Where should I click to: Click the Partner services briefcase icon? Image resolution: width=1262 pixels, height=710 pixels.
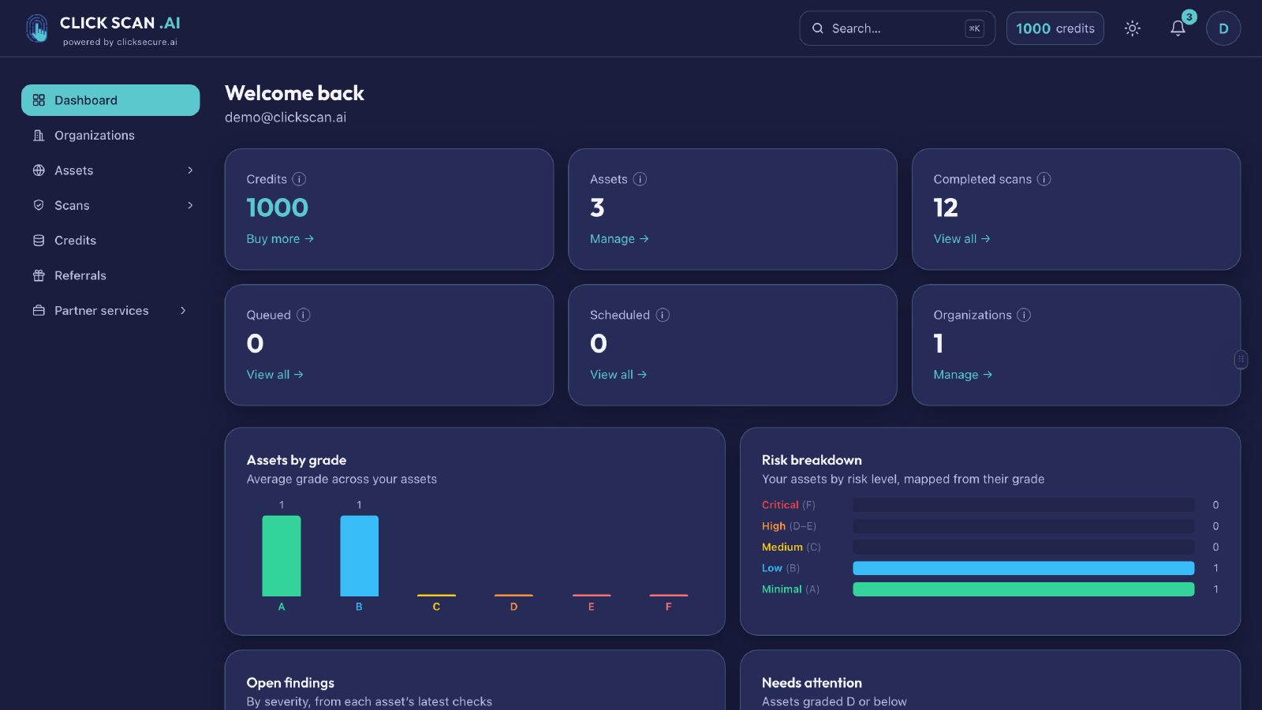click(39, 311)
